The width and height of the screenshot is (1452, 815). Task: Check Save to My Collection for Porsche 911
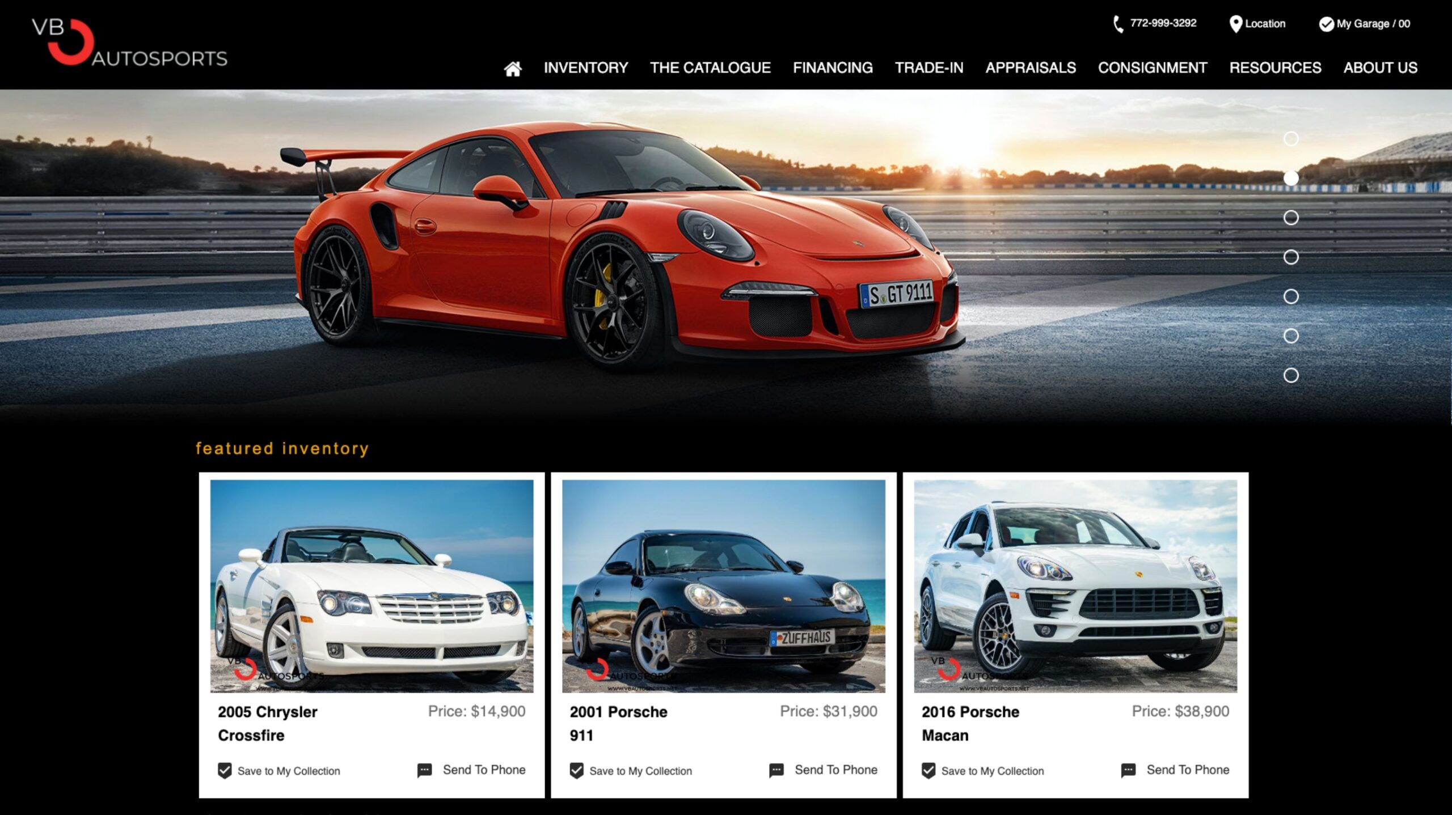[x=577, y=770]
